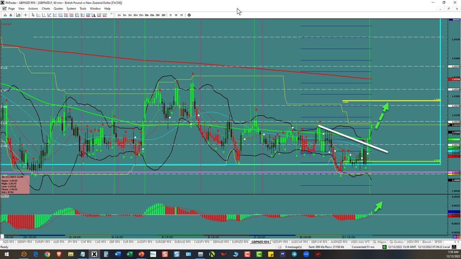Click the circular icon after the M timeframe
Screen dimensions: 461x259
[x=189, y=15]
